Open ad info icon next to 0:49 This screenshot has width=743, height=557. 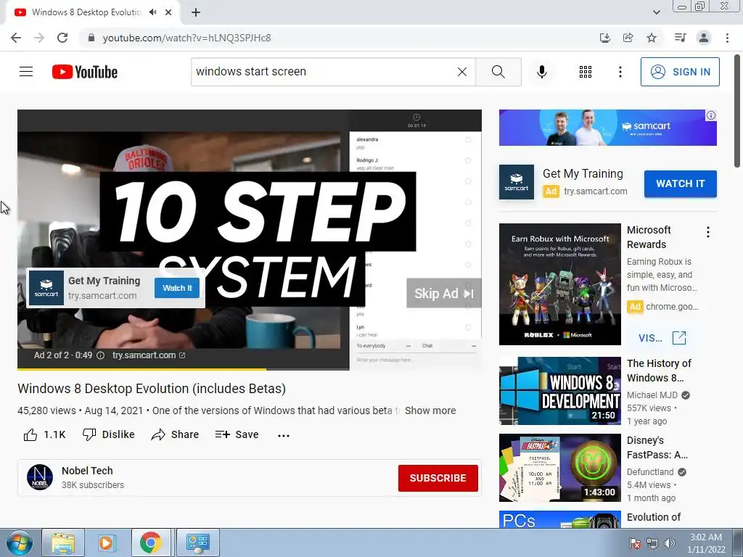pyautogui.click(x=100, y=355)
